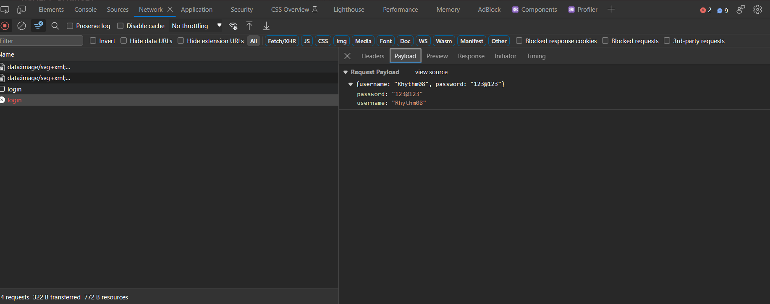
Task: Click the inspect element picker icon
Action: (x=5, y=9)
